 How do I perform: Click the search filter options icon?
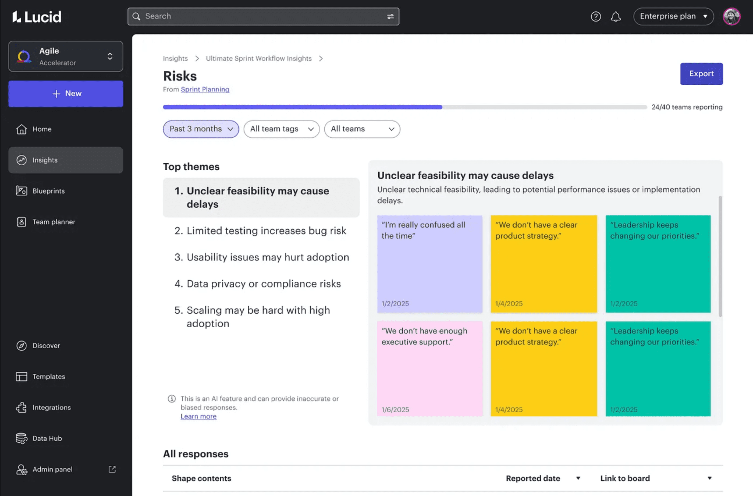coord(390,16)
